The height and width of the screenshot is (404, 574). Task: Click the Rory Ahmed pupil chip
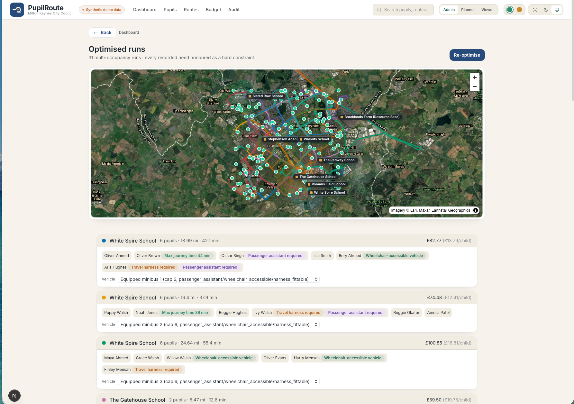(x=382, y=256)
